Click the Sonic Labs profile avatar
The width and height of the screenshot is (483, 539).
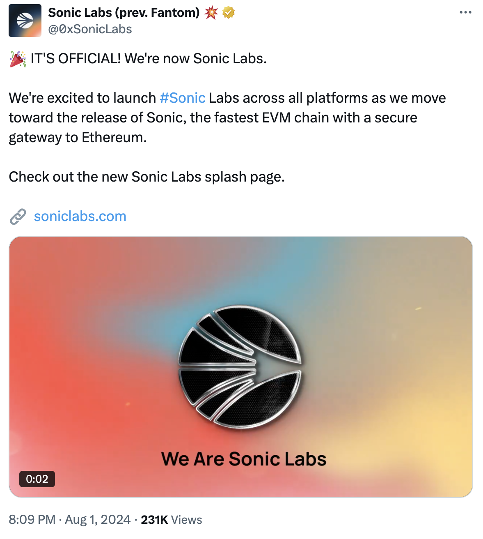point(25,21)
